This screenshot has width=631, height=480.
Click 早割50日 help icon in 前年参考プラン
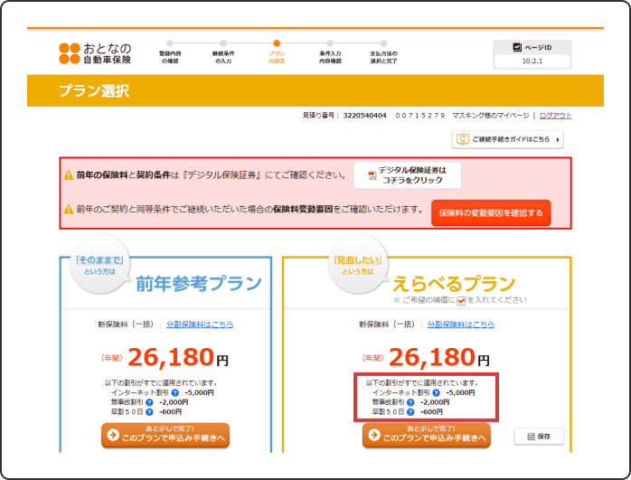tap(149, 412)
